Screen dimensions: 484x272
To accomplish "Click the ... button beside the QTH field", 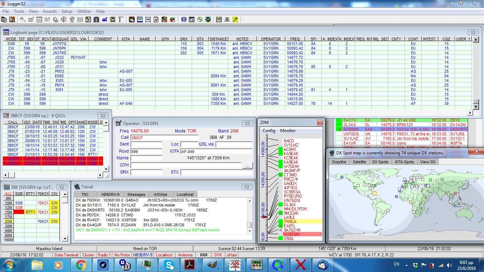I will [247, 165].
